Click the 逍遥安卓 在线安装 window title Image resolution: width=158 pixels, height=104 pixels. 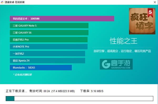coord(14,2)
